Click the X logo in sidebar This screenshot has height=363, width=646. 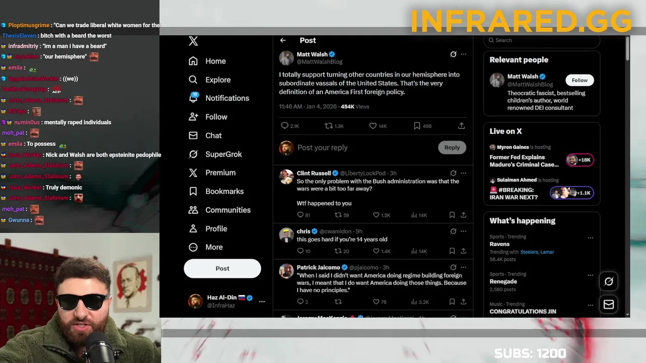[193, 41]
